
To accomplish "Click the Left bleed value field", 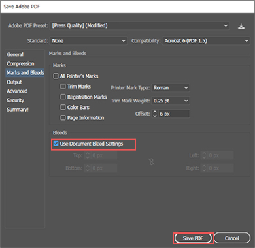I will point(220,155).
